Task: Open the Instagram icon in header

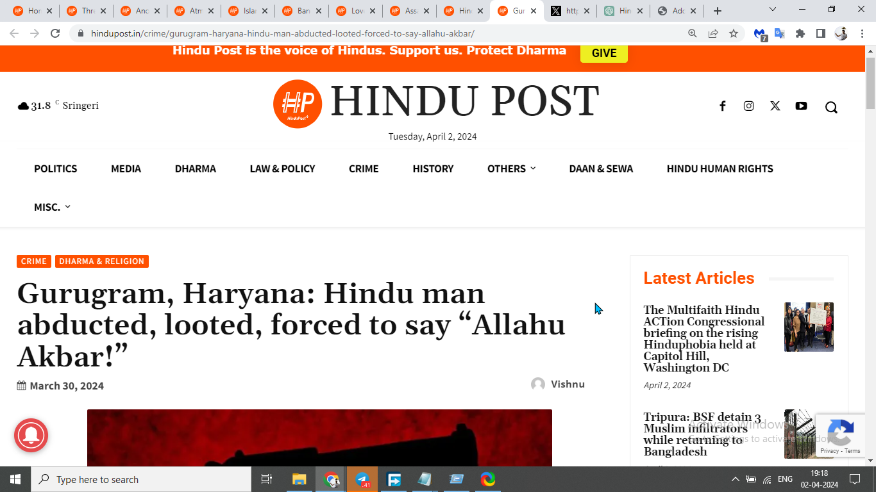Action: [748, 106]
